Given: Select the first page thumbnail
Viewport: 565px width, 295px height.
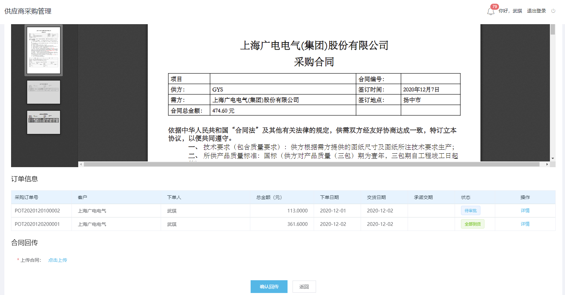Looking at the screenshot, I should [44, 50].
